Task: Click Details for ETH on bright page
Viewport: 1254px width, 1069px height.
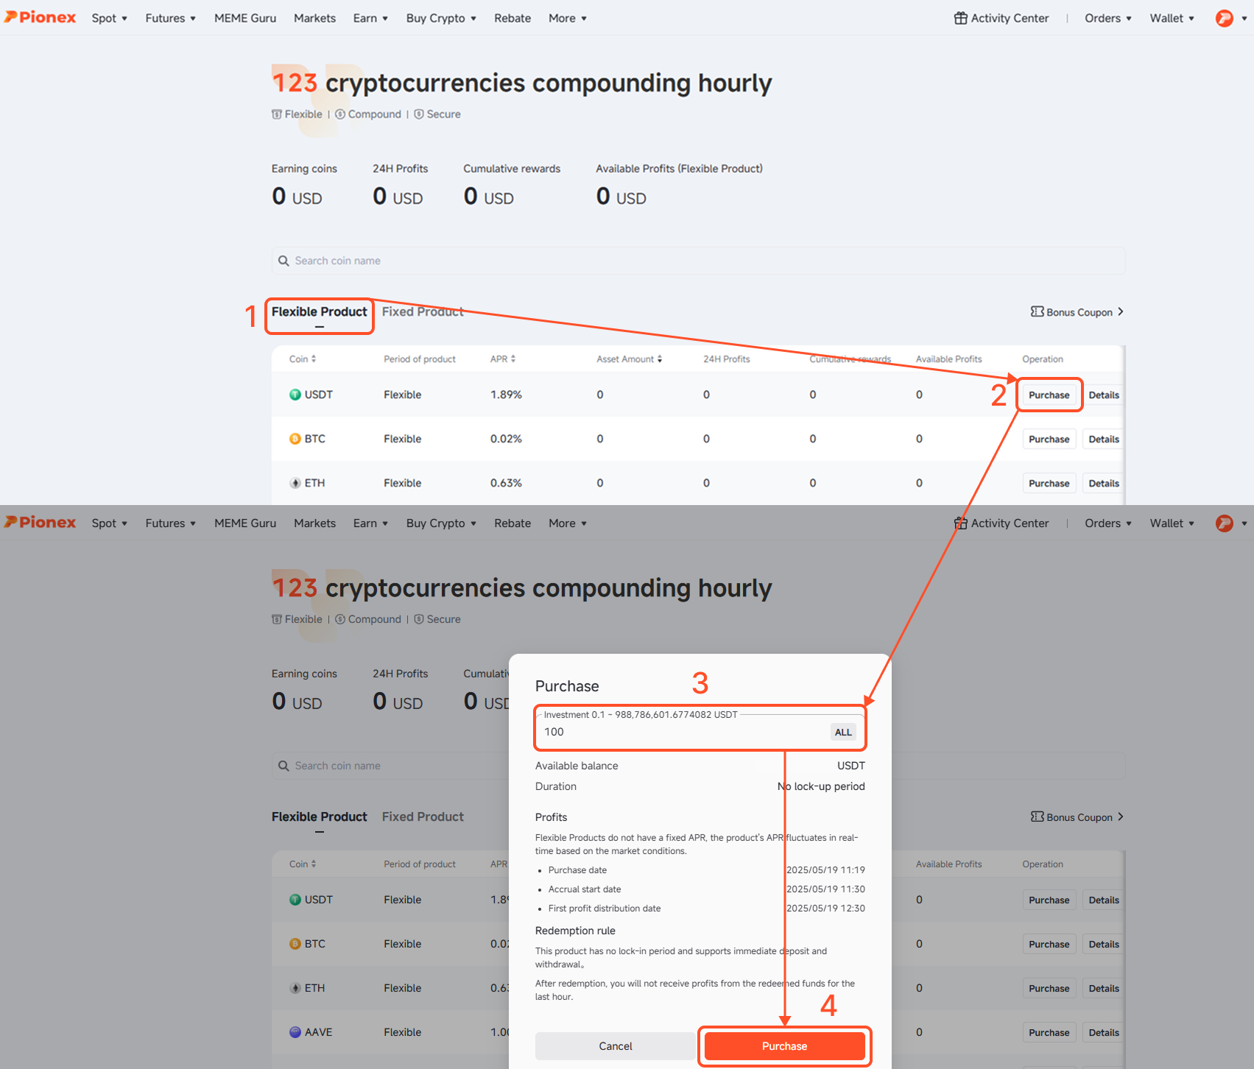Action: tap(1104, 484)
